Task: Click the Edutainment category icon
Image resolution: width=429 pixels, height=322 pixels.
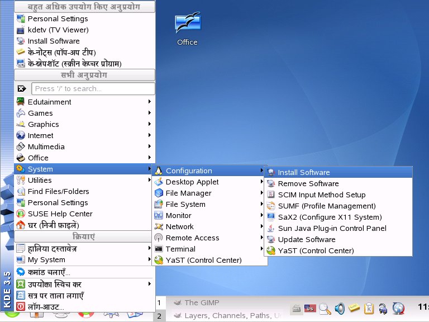Action: point(21,102)
